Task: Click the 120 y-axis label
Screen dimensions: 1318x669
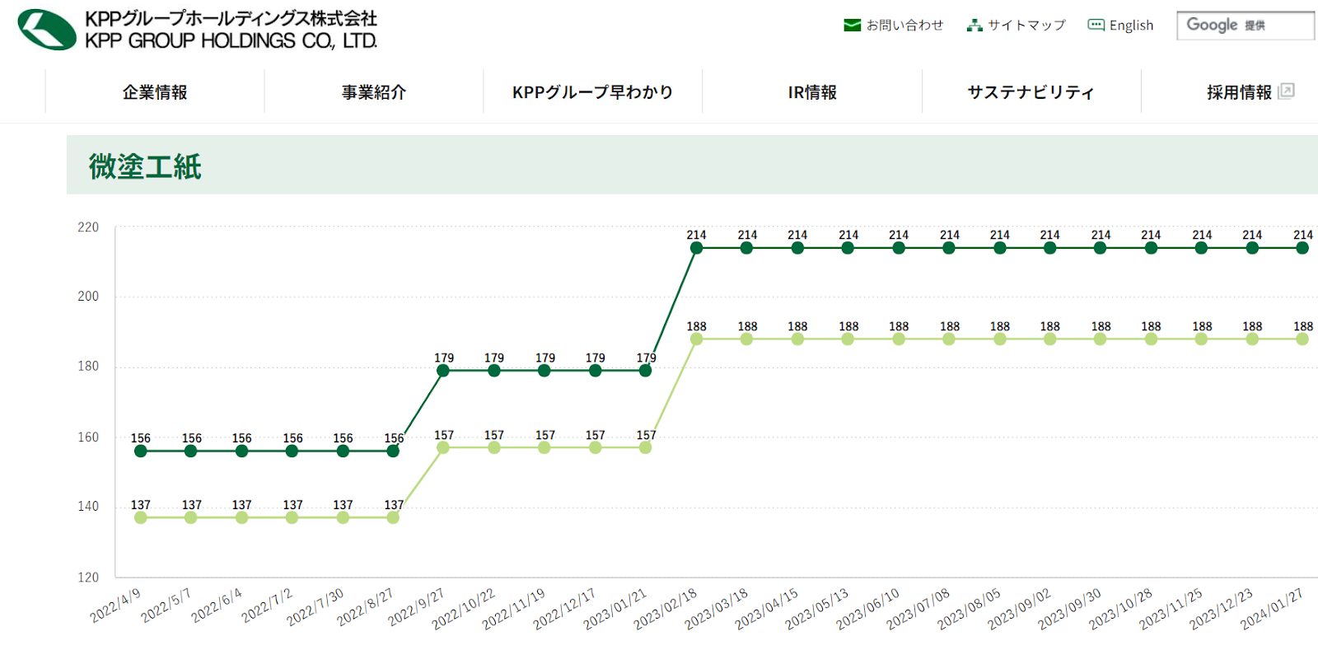Action: pyautogui.click(x=88, y=578)
